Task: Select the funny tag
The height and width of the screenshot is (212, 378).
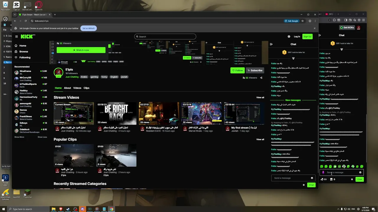Action: point(104,77)
